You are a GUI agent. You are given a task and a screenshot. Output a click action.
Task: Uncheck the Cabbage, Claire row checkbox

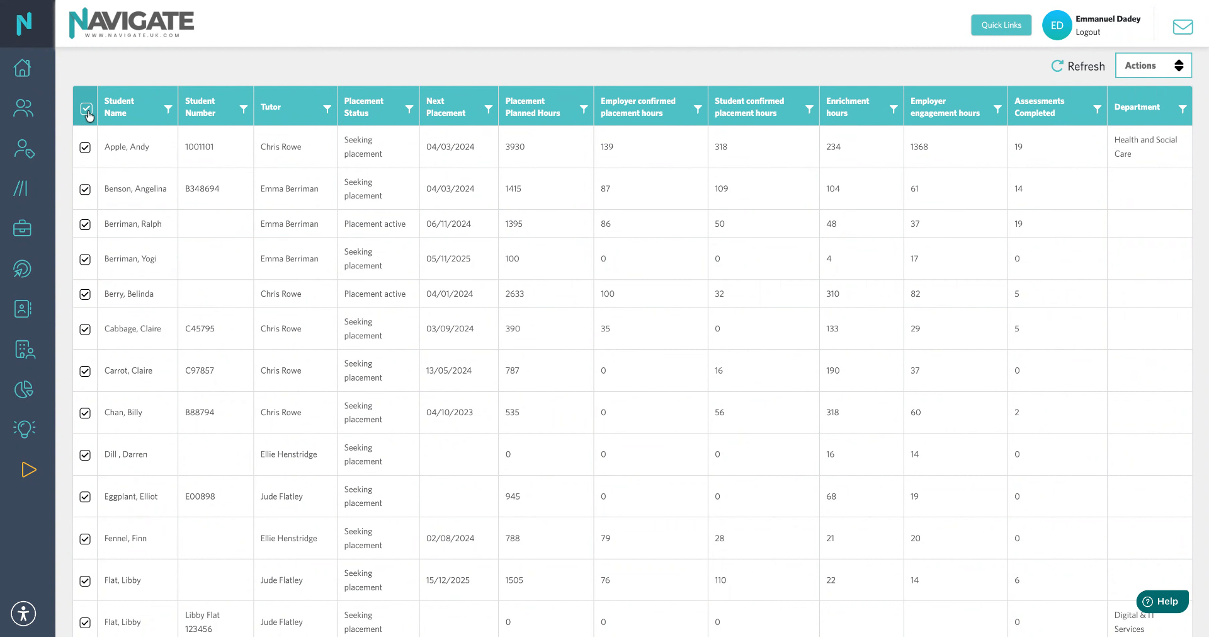[85, 329]
